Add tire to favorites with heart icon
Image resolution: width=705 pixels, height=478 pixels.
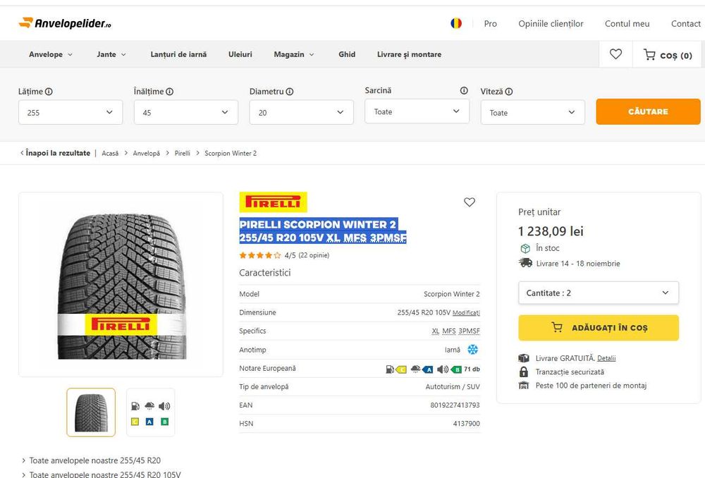[470, 202]
